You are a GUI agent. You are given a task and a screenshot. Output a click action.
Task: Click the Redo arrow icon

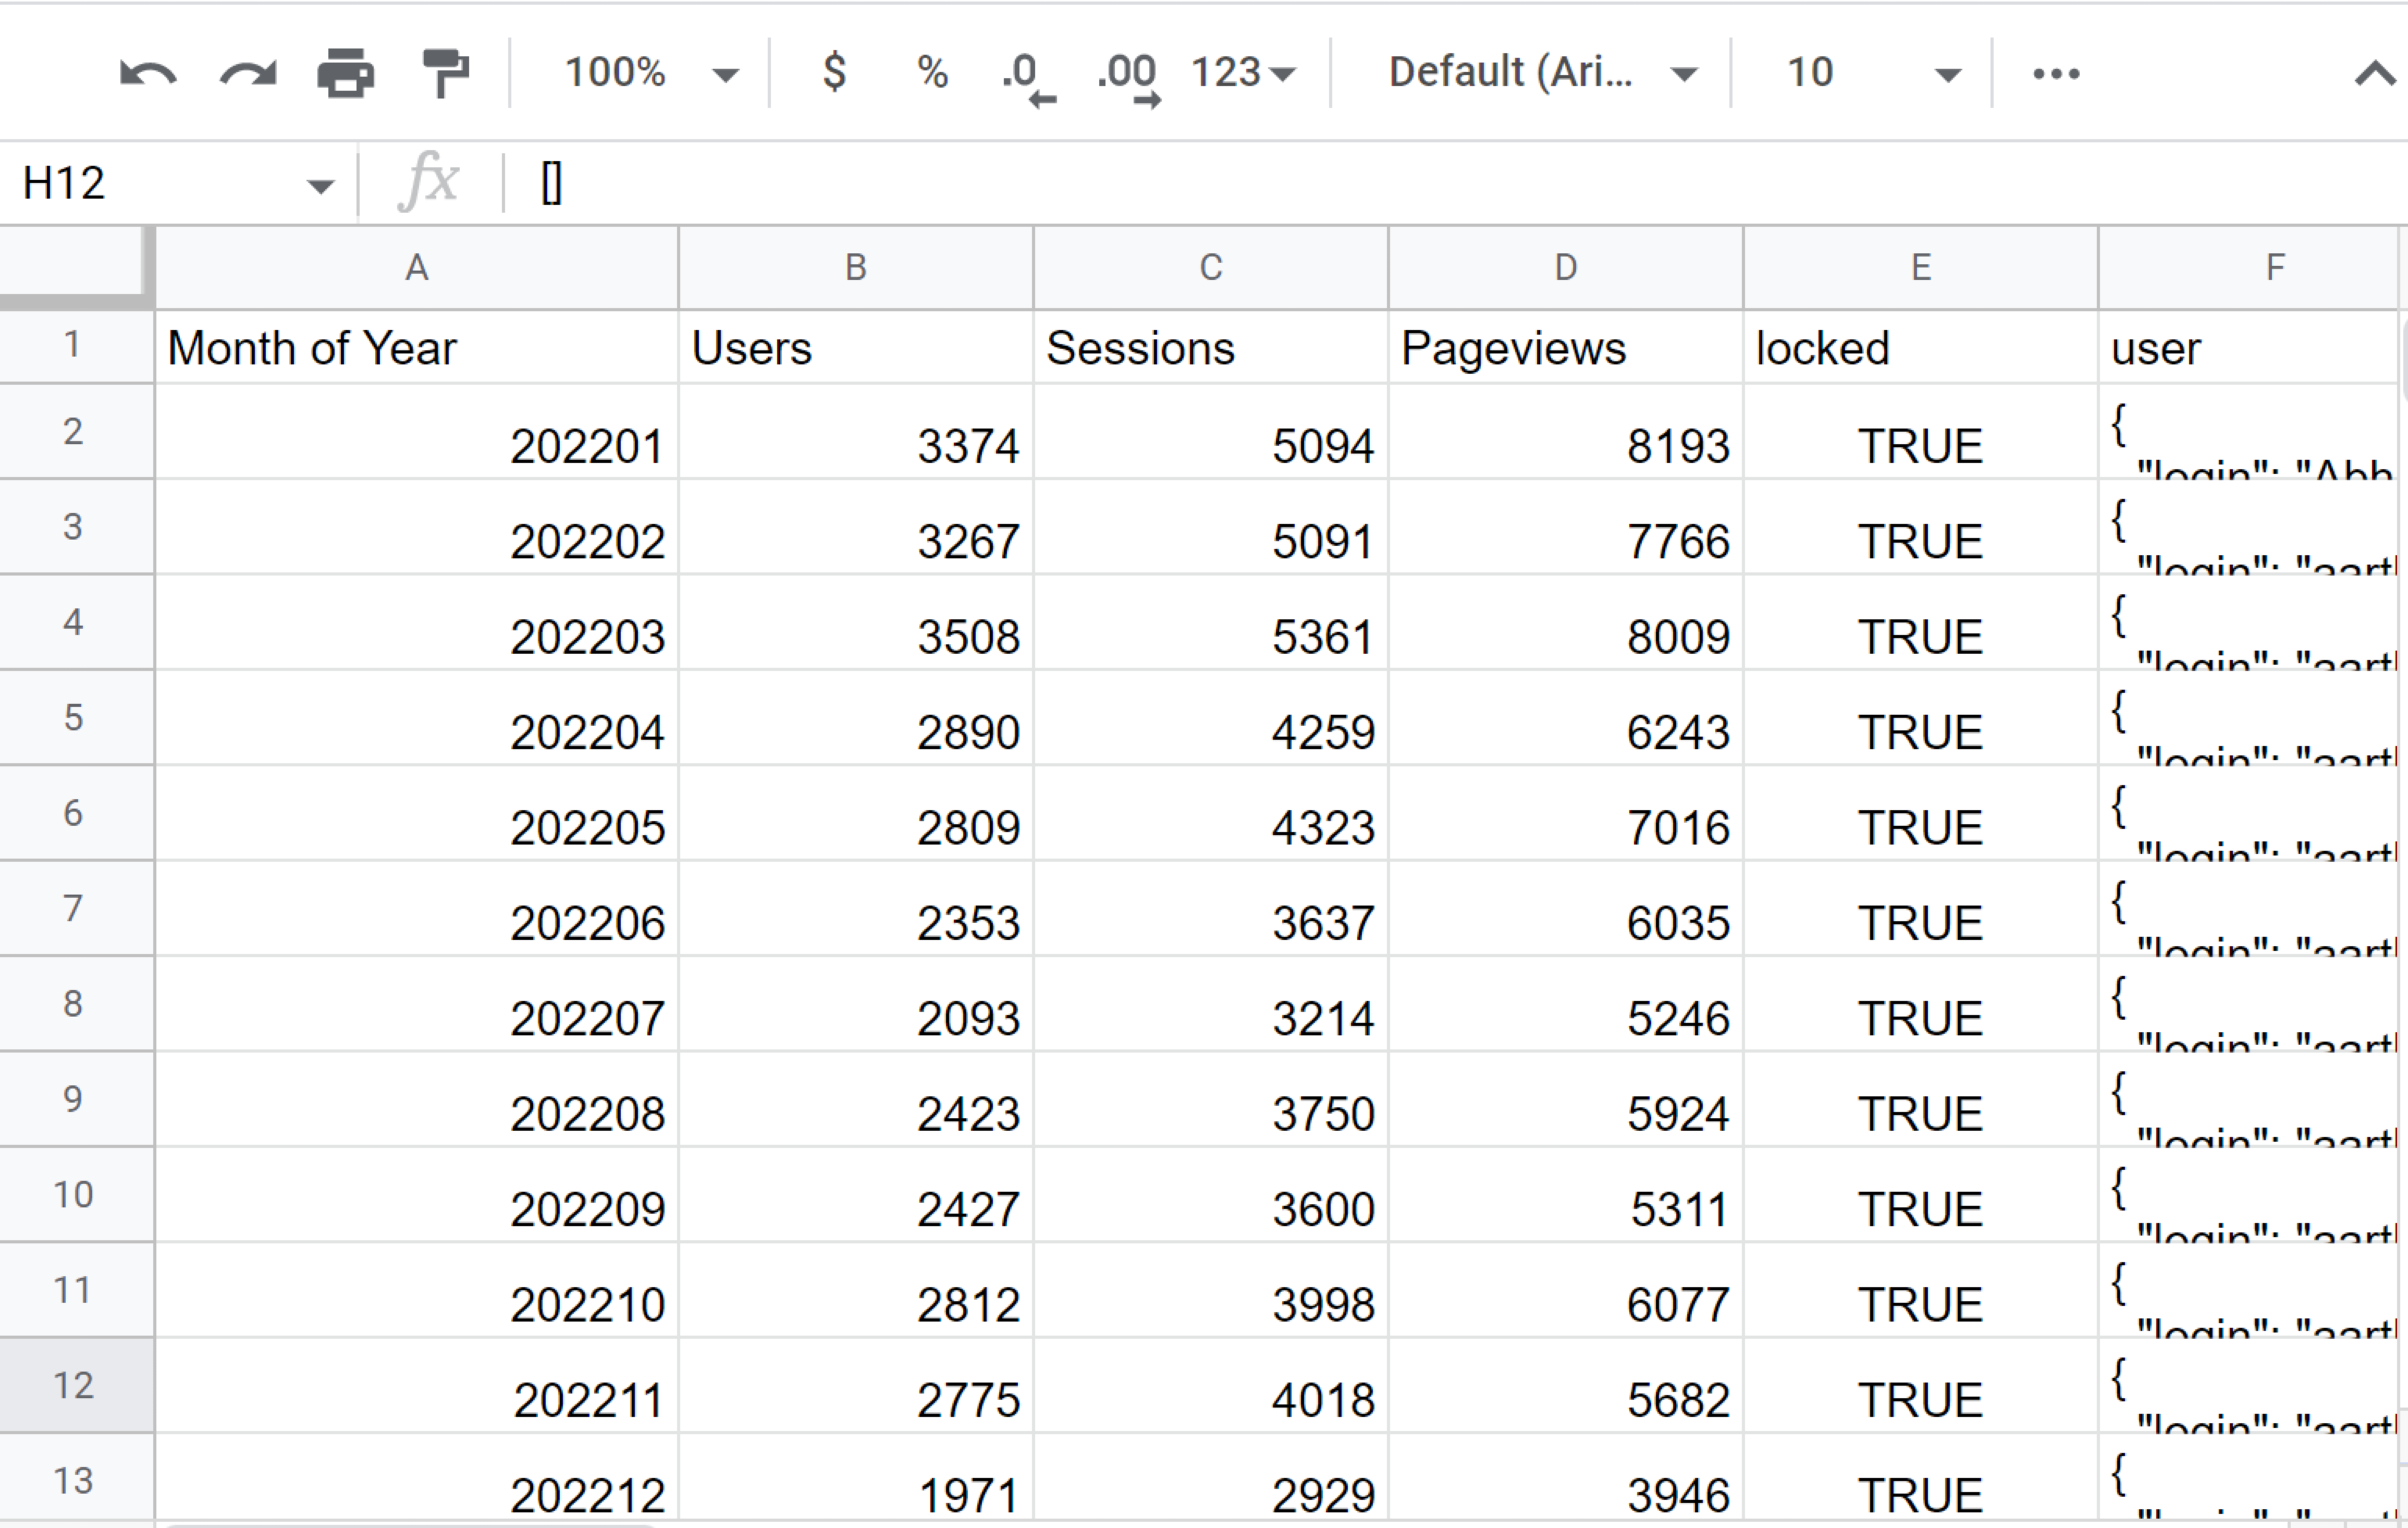point(248,73)
